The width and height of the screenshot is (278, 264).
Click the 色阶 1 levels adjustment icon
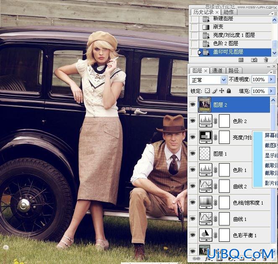[x=205, y=170]
